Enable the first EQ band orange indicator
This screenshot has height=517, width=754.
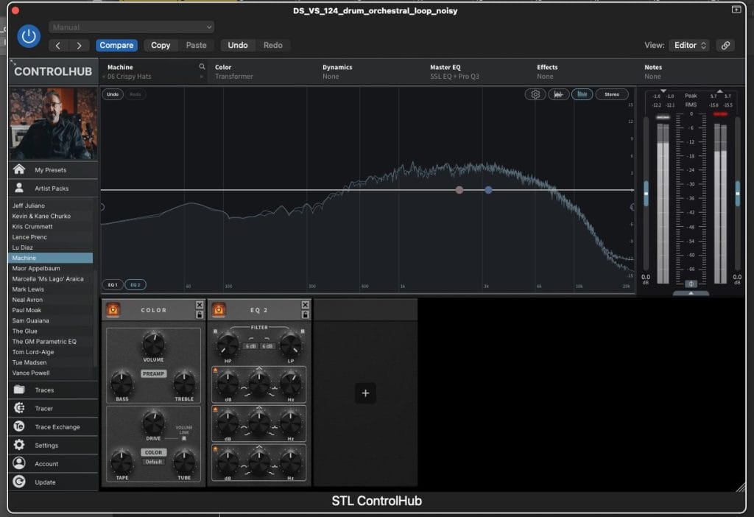click(x=216, y=370)
